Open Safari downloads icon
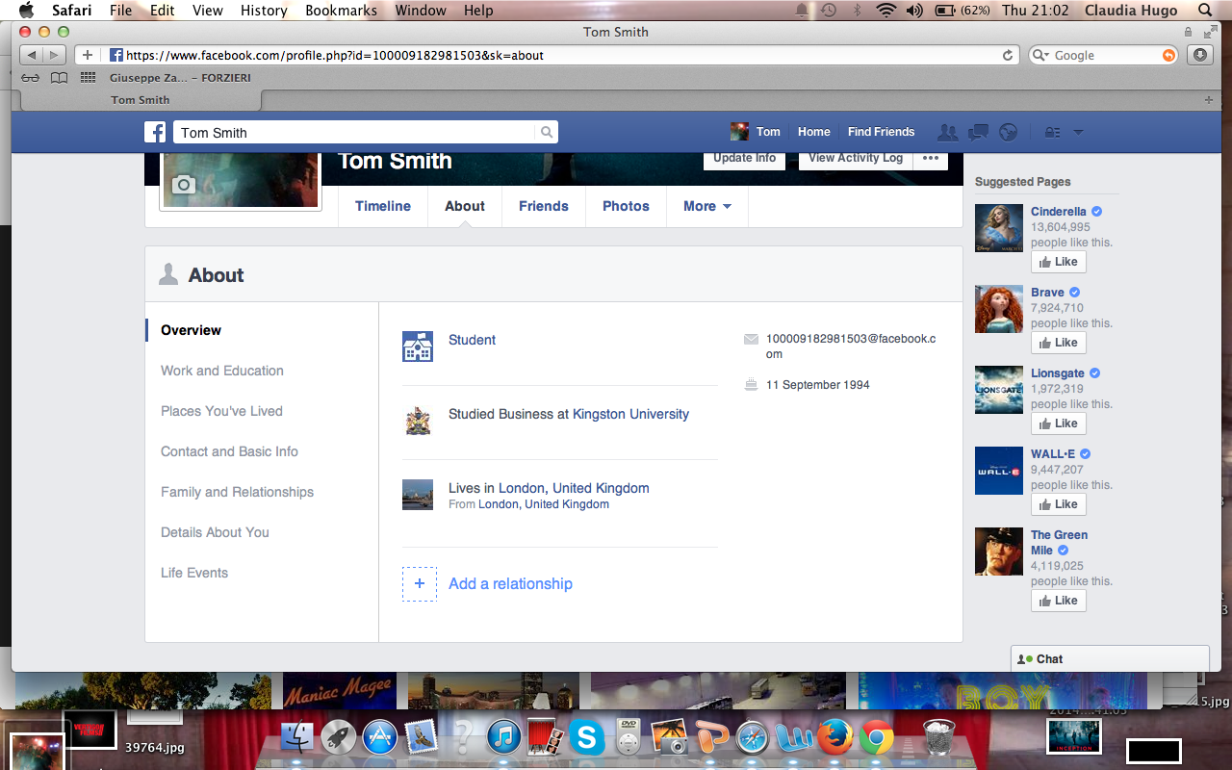1232x770 pixels. (x=1200, y=55)
